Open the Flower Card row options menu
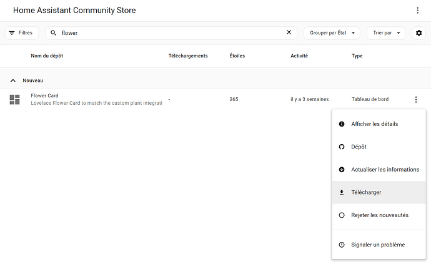Screen dimensions: 431x262 416,99
